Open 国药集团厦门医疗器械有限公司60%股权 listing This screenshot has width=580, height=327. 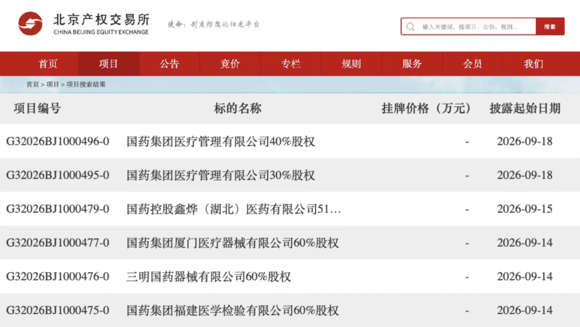coord(233,243)
